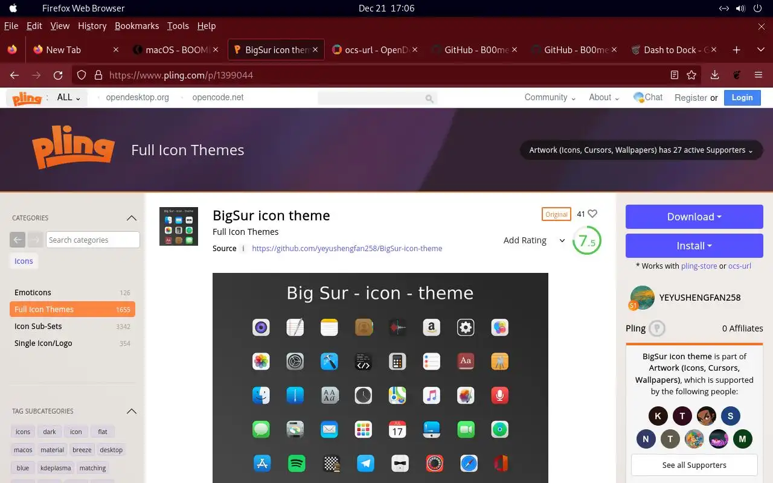
Task: Click the browser back arrow
Action: point(14,75)
